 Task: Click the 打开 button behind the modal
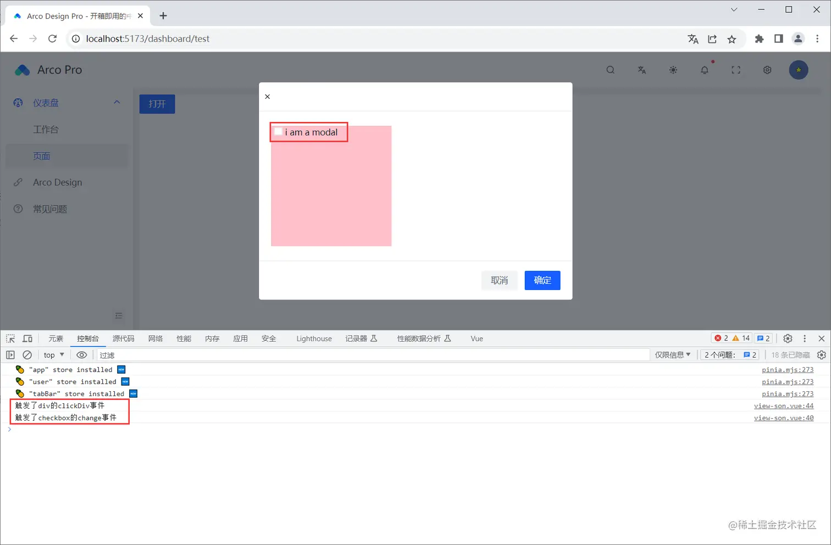[x=157, y=104]
